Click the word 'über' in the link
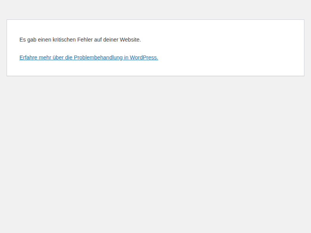 [58, 57]
